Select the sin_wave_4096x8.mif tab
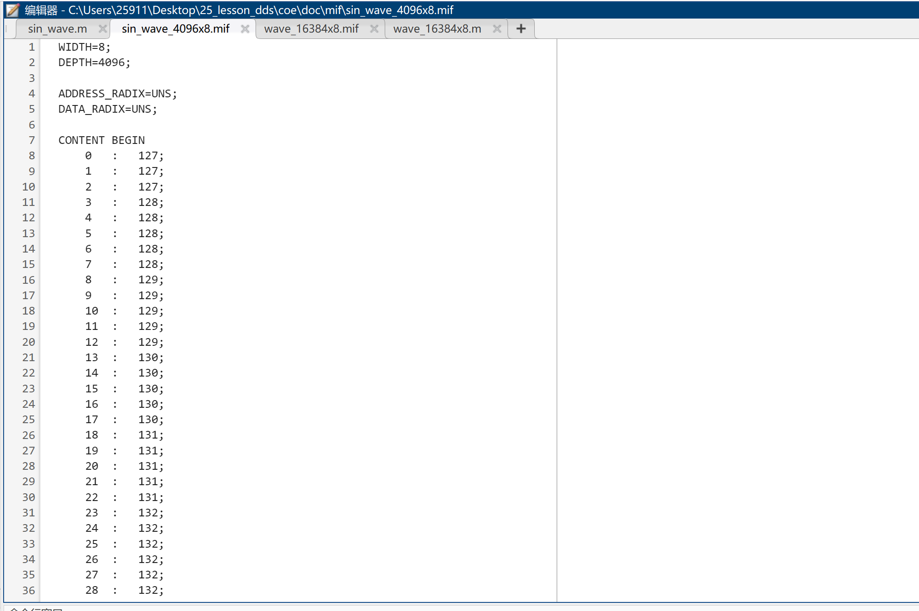Screen dimensions: 919x611 point(176,29)
